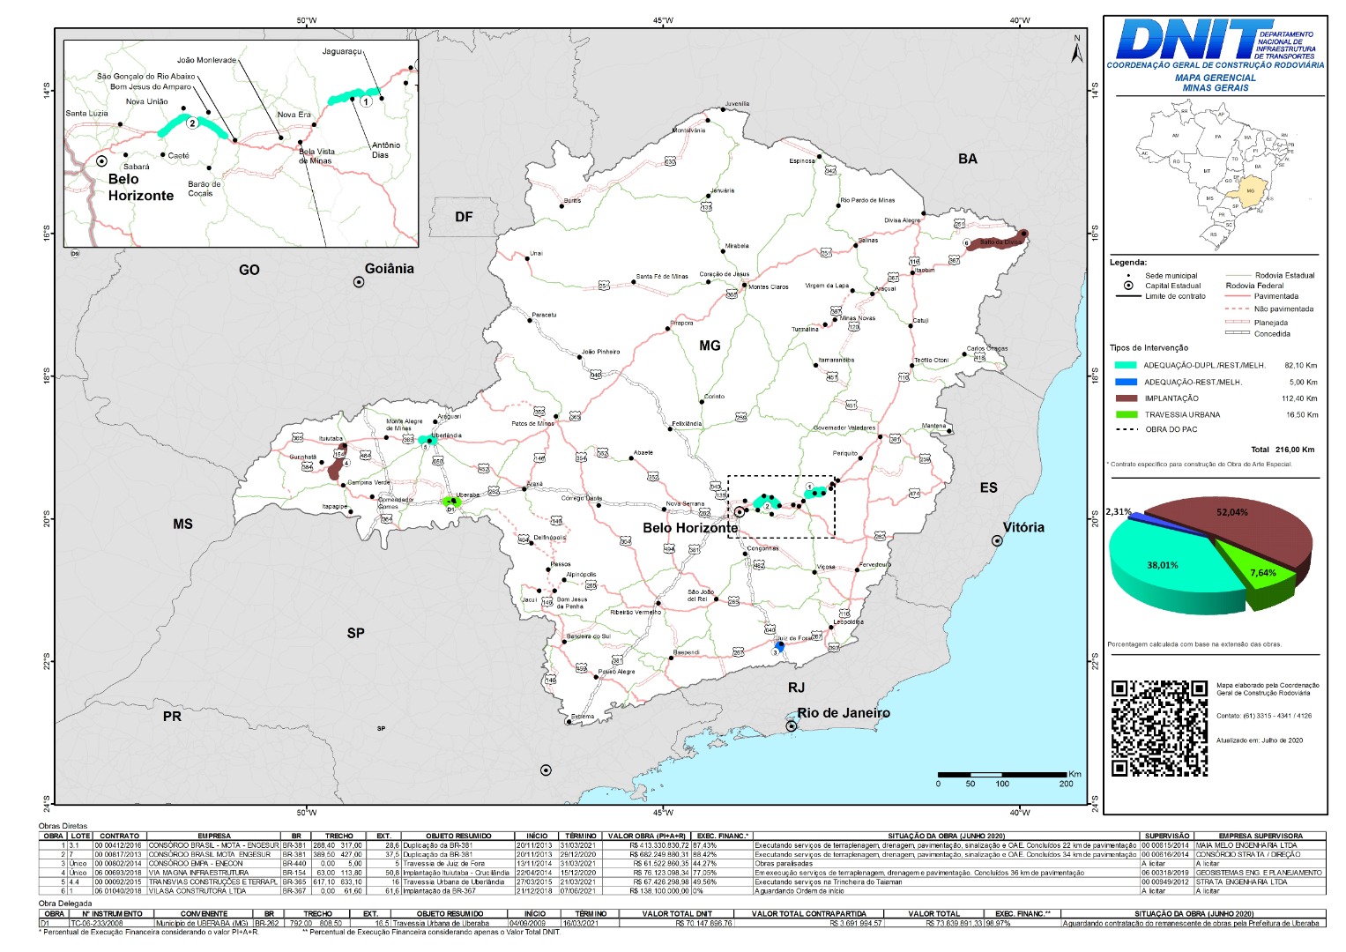The height and width of the screenshot is (952, 1346).
Task: Click the Concedida road symbol in legend
Action: (x=1238, y=333)
